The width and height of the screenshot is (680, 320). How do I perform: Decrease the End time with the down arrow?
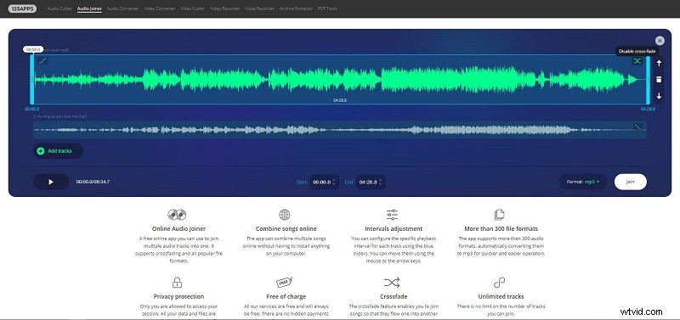(x=380, y=184)
